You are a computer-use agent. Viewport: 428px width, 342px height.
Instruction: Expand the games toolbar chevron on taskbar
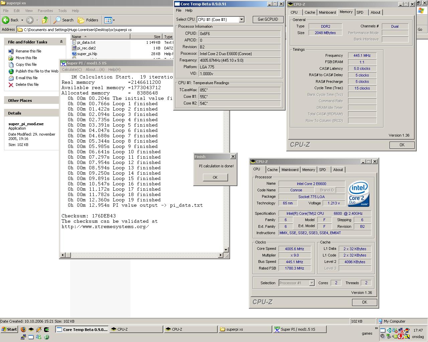click(376, 329)
